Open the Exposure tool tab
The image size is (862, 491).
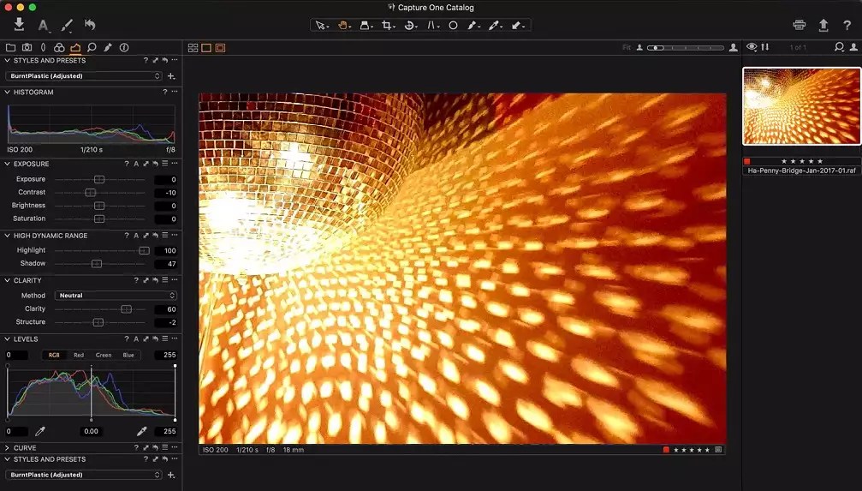click(x=75, y=48)
